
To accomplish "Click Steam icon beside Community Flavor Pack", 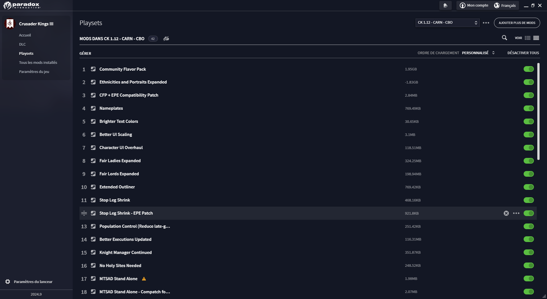I will [93, 69].
